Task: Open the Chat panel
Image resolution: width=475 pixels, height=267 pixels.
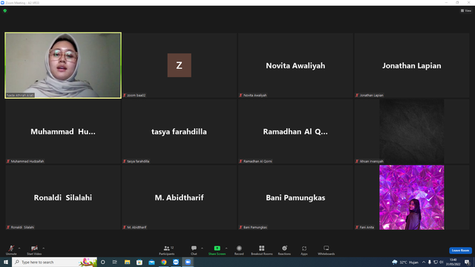Action: click(x=194, y=250)
